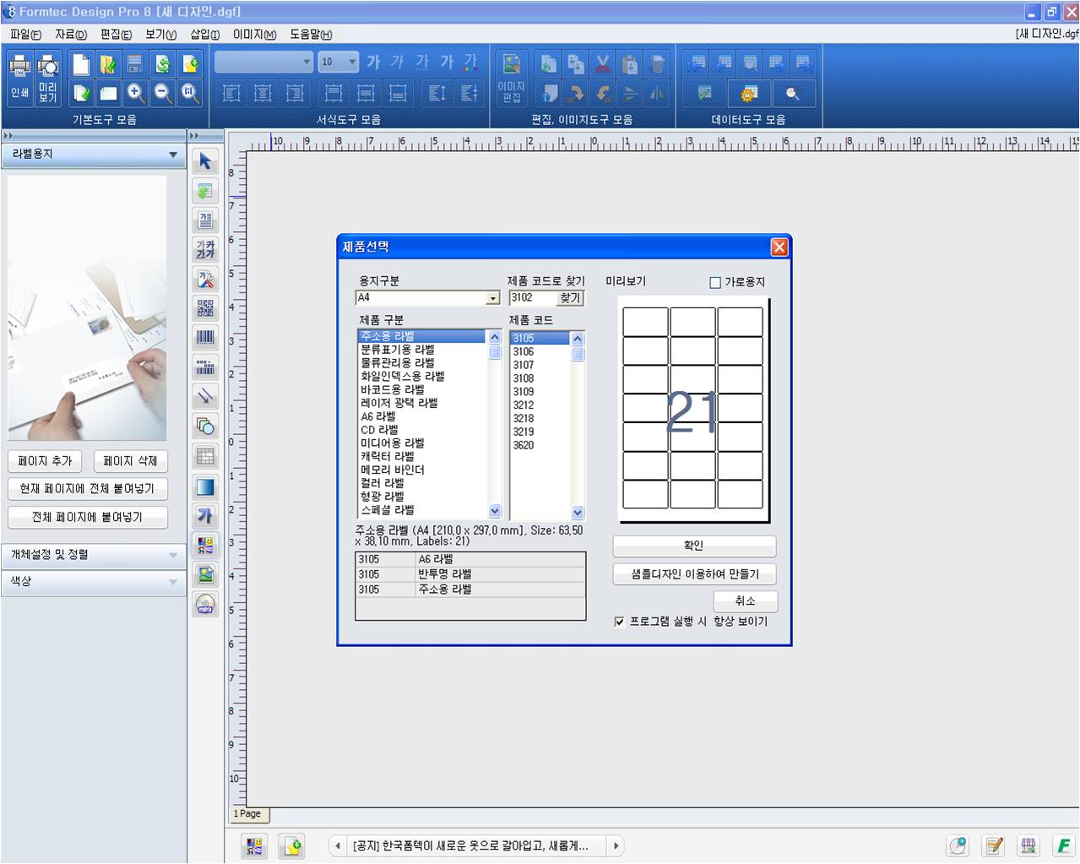
Task: Click the zoom out magnifier icon
Action: pos(163,93)
